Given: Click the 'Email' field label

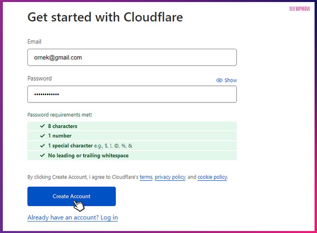Looking at the screenshot, I should coord(34,42).
